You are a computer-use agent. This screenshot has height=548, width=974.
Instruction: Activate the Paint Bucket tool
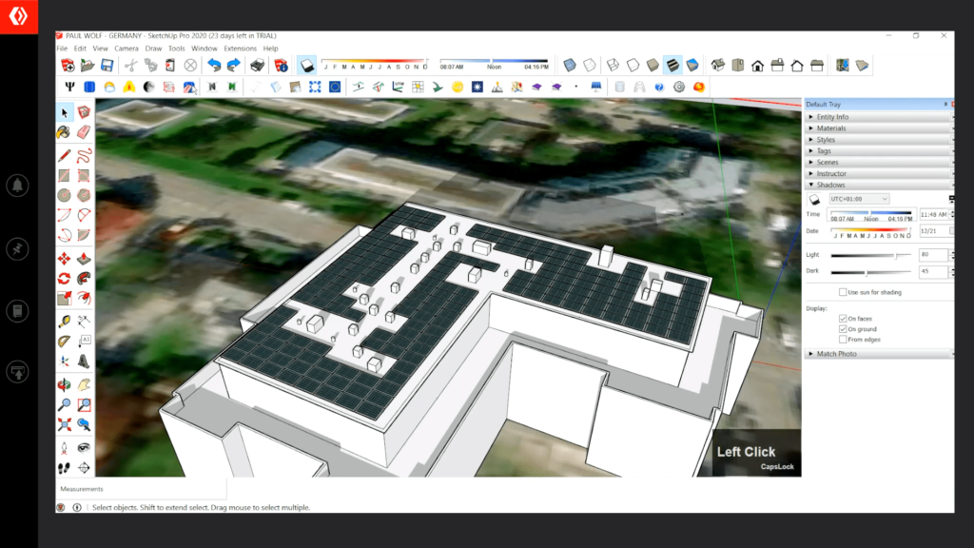[x=64, y=131]
